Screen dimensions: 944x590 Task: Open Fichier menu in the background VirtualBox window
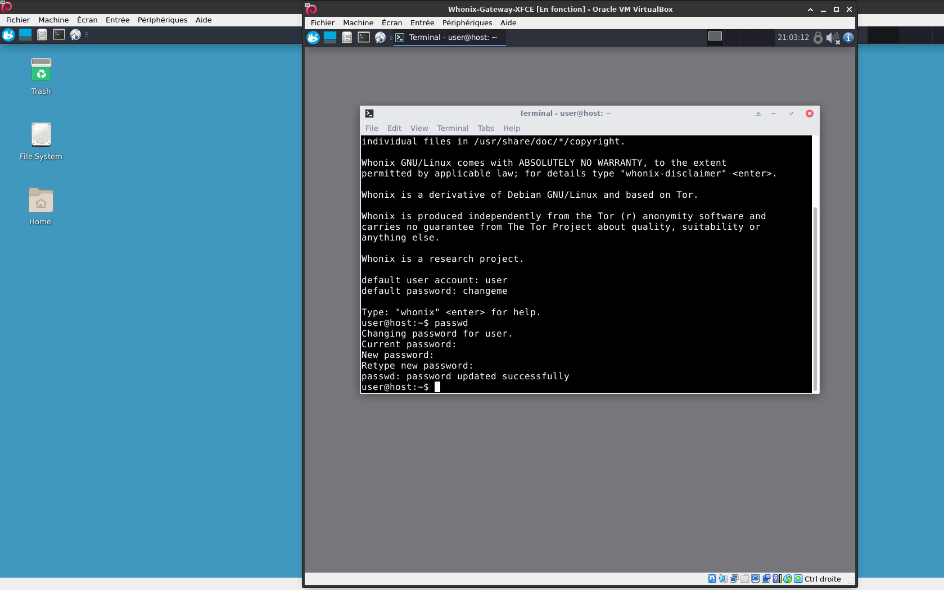coord(18,20)
